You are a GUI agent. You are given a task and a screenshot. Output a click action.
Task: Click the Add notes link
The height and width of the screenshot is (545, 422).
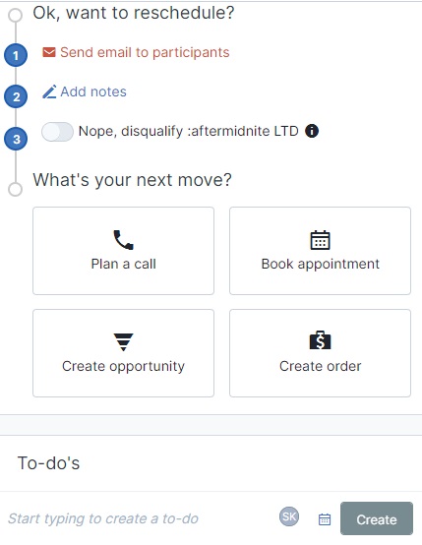pos(93,91)
